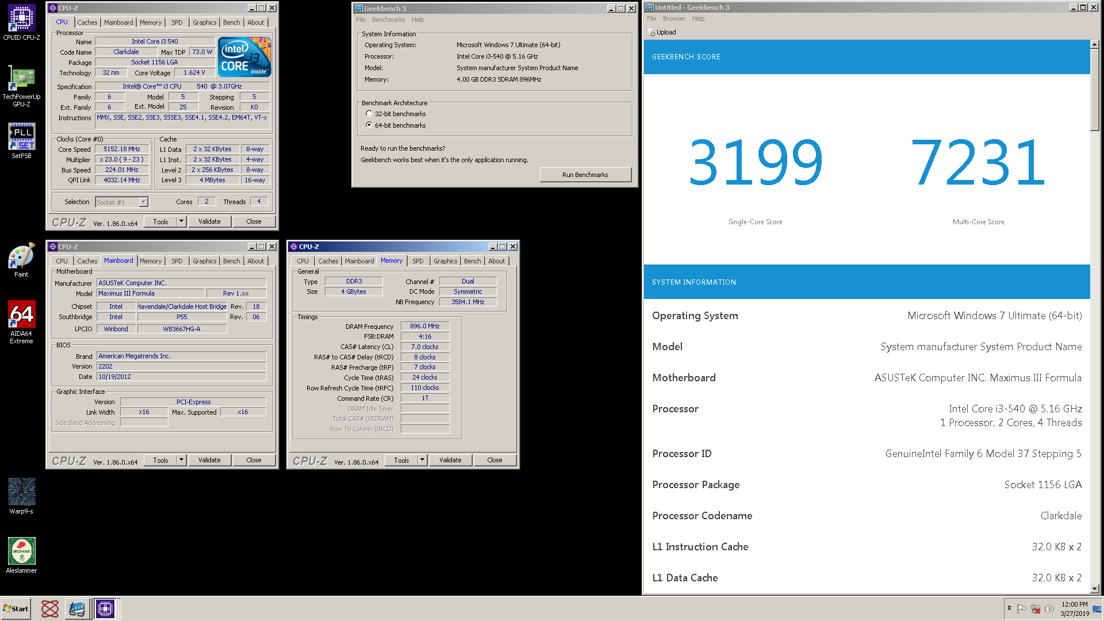
Task: Open the Bench tab in the CPU window
Action: click(232, 22)
